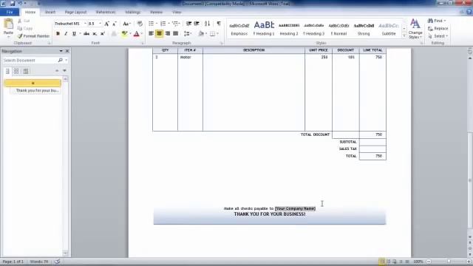This screenshot has width=473, height=266.
Task: Click the Shading paint bucket icon
Action: (x=201, y=33)
